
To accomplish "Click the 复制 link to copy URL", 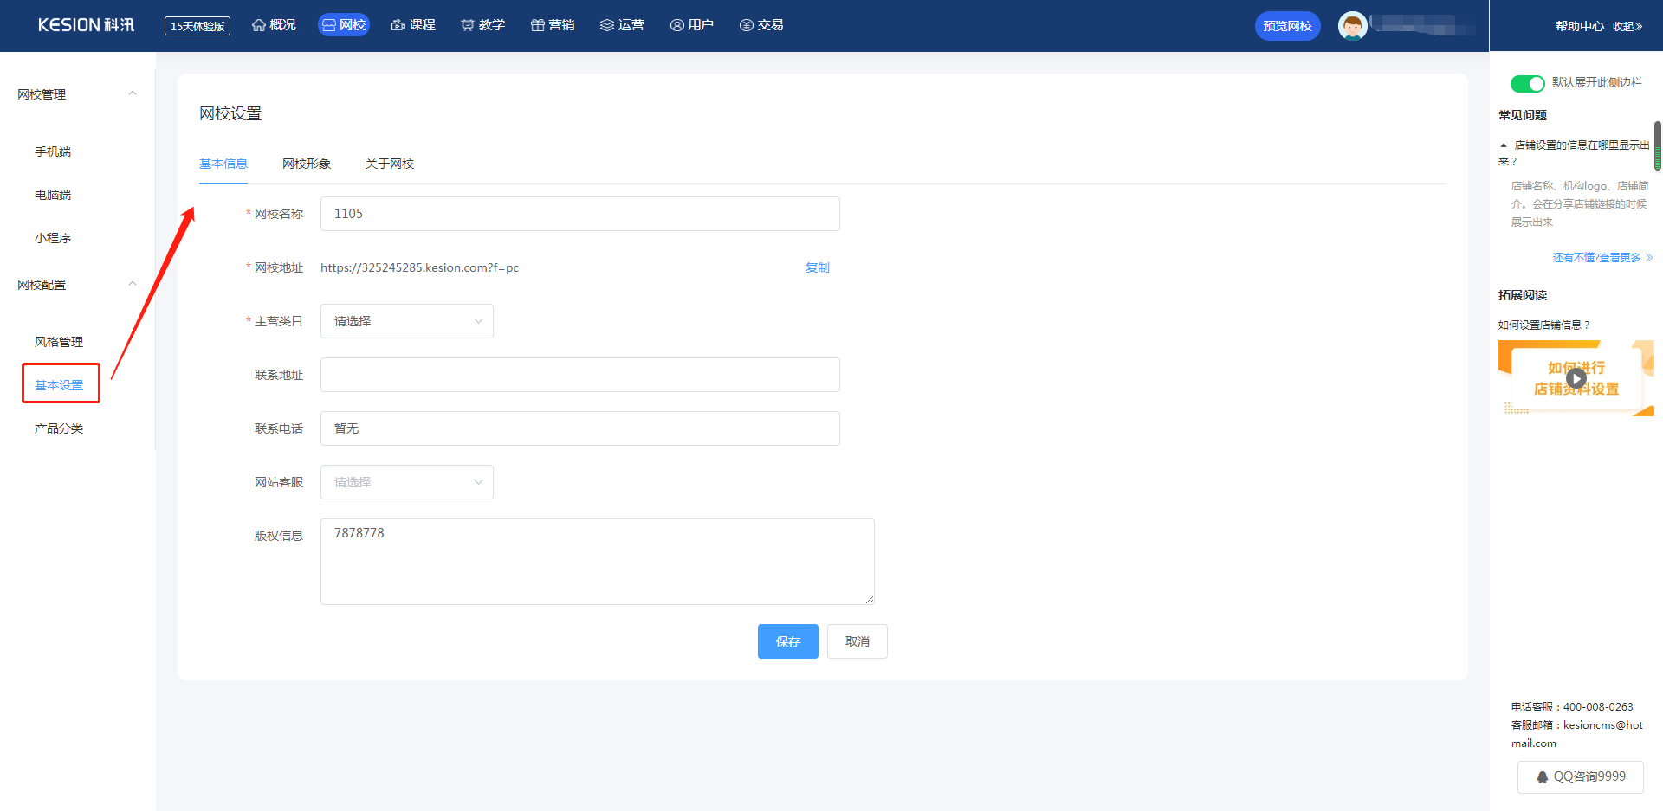I will coord(817,267).
